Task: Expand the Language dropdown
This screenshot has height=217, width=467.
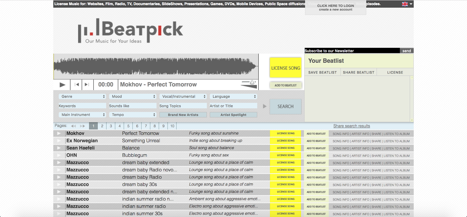Action: (x=233, y=97)
